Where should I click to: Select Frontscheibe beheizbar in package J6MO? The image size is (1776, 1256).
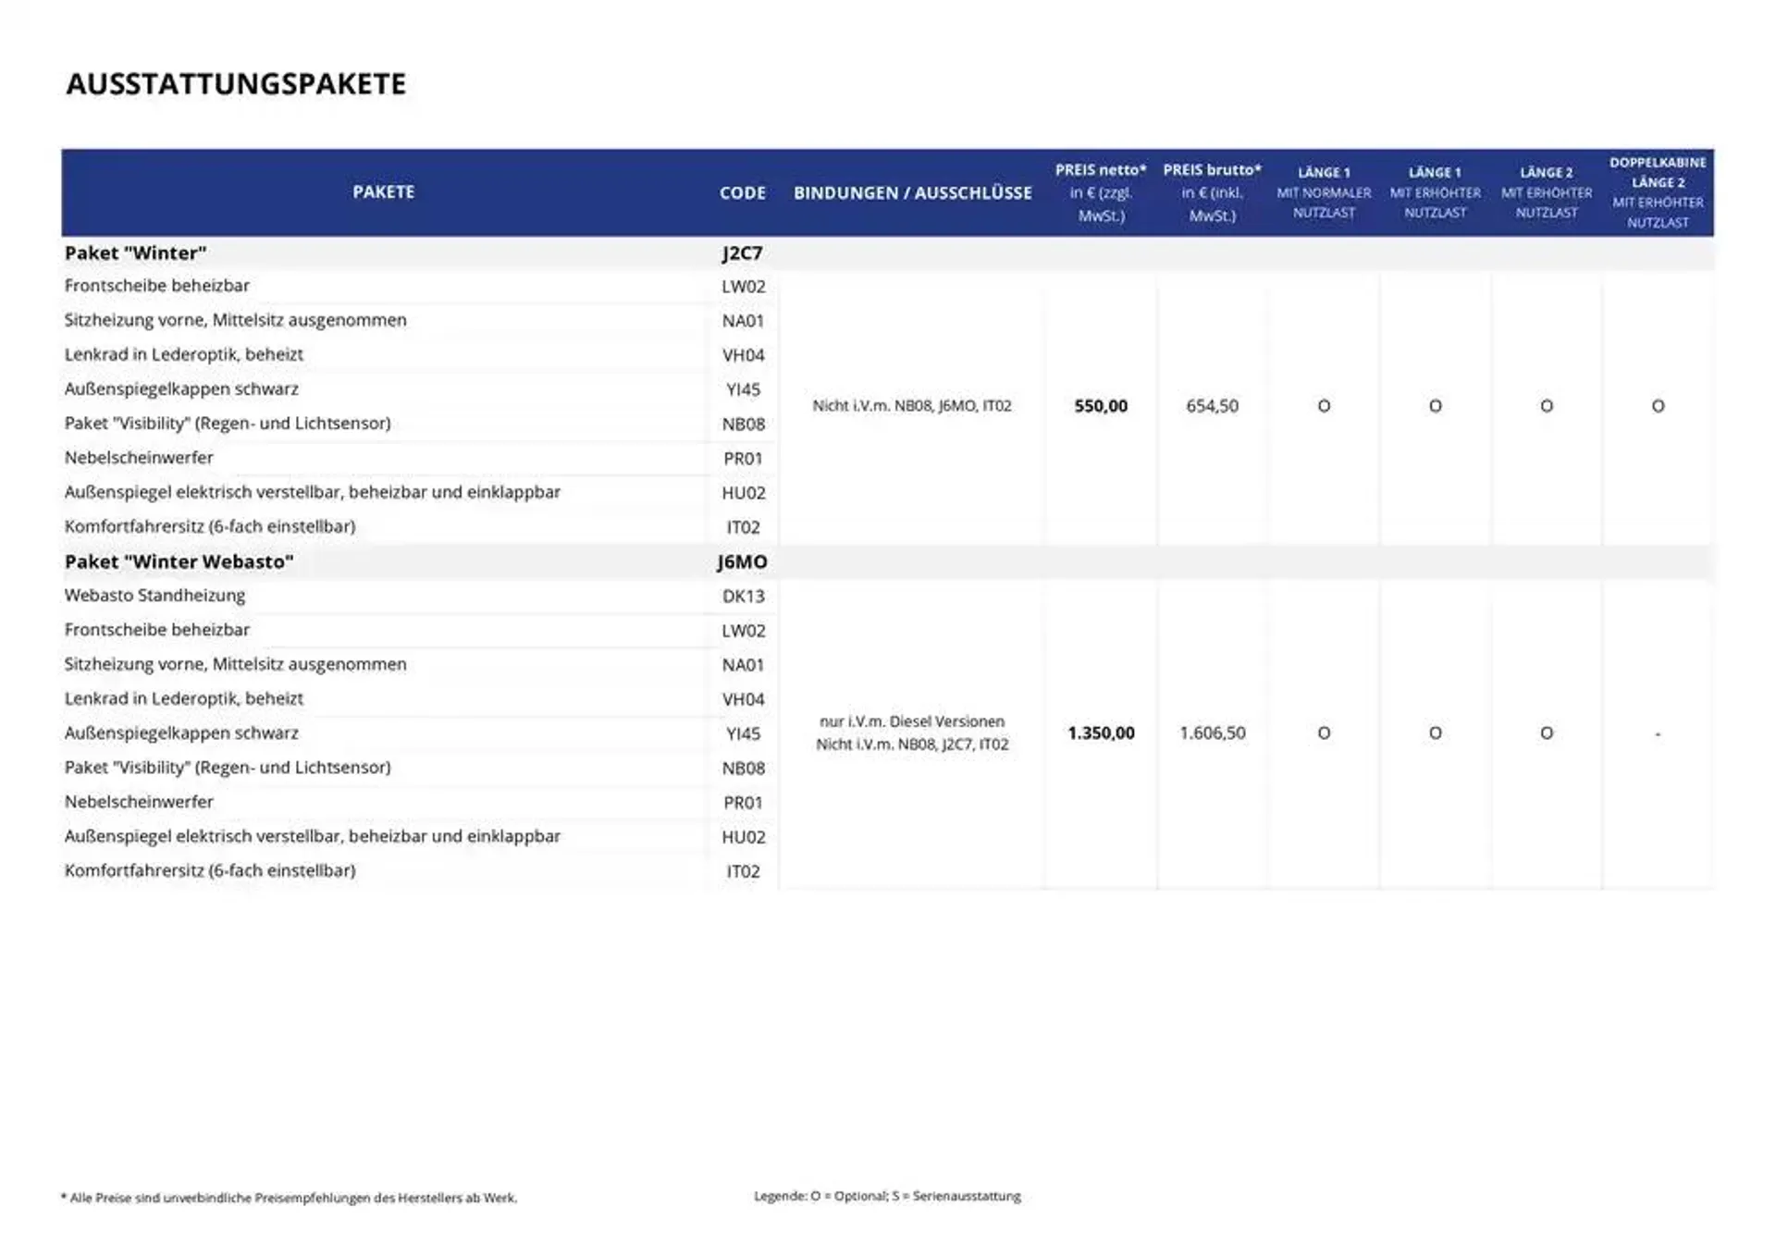[x=156, y=630]
